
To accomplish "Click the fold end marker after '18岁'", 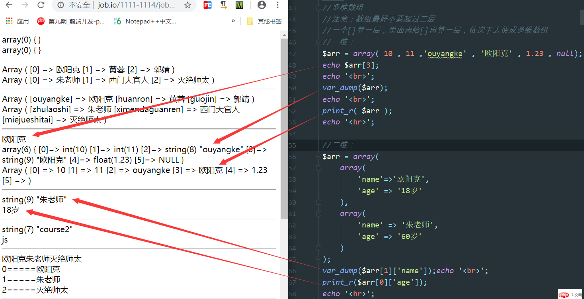I will 318,202.
